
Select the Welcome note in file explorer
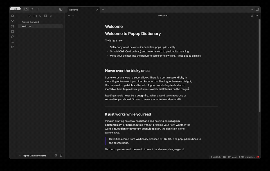coord(40,26)
